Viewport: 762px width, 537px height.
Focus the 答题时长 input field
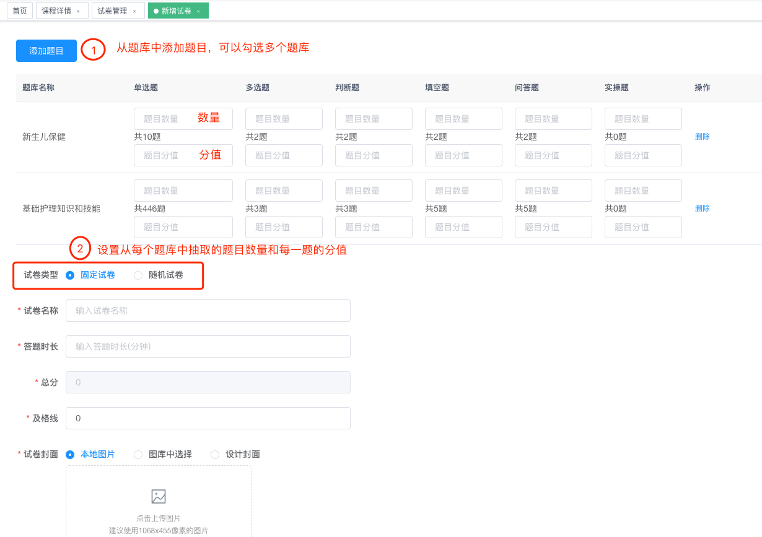tap(208, 346)
